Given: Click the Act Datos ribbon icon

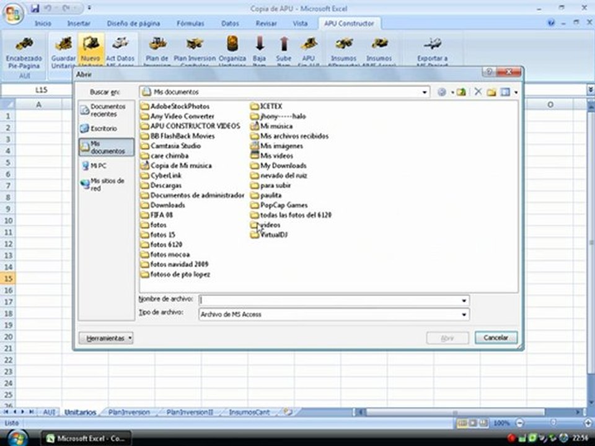Looking at the screenshot, I should [120, 44].
